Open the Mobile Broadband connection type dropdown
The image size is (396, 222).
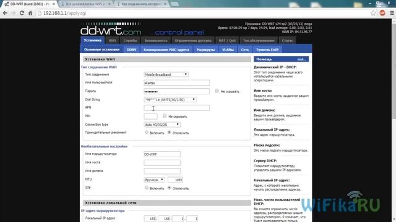coord(166,75)
